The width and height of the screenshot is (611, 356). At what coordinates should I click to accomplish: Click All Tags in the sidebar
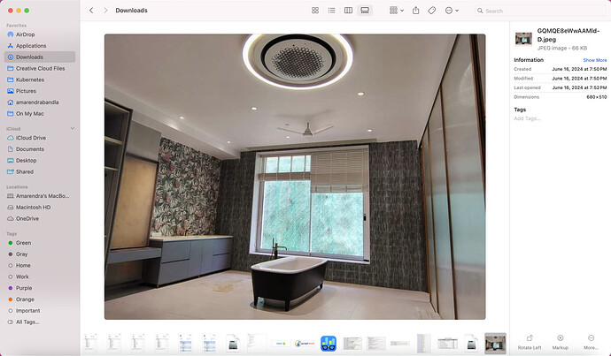point(27,322)
